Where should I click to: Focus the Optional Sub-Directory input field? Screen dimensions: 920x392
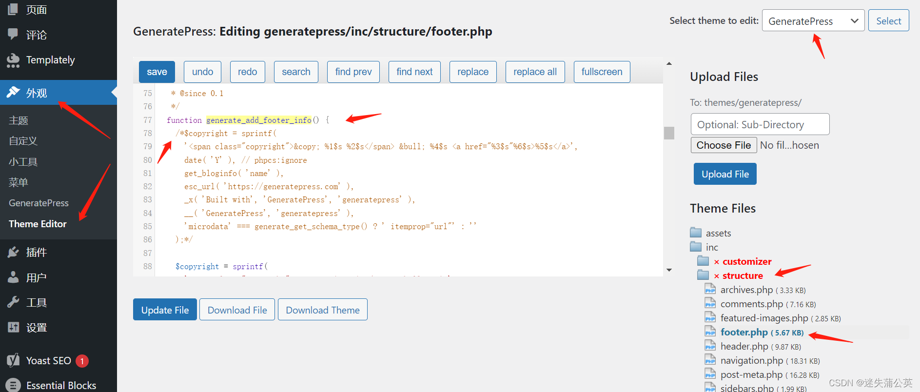pos(760,124)
